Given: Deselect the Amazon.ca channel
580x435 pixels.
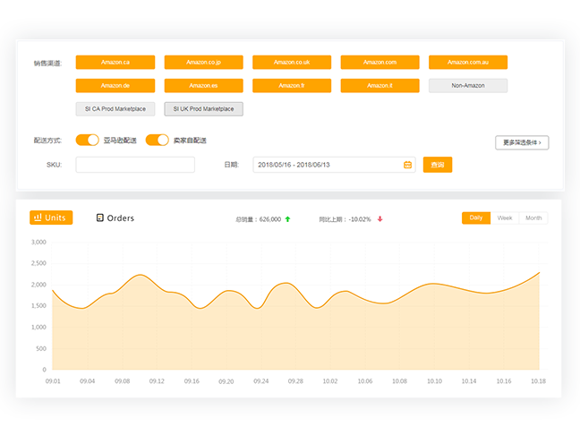Looking at the screenshot, I should click(x=115, y=63).
